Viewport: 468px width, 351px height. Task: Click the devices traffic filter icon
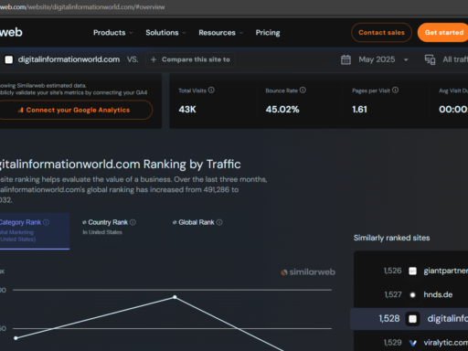(430, 59)
